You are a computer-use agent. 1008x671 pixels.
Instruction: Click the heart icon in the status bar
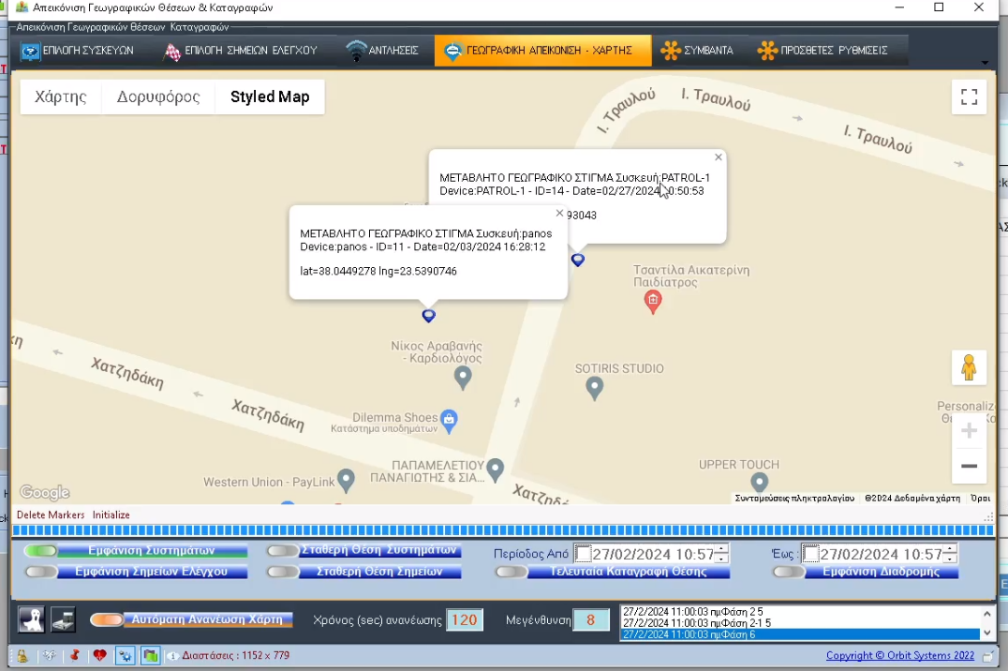[x=100, y=655]
